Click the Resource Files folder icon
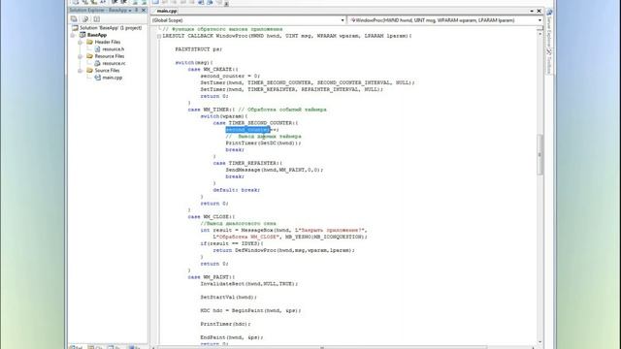This screenshot has height=349, width=621. click(x=89, y=56)
